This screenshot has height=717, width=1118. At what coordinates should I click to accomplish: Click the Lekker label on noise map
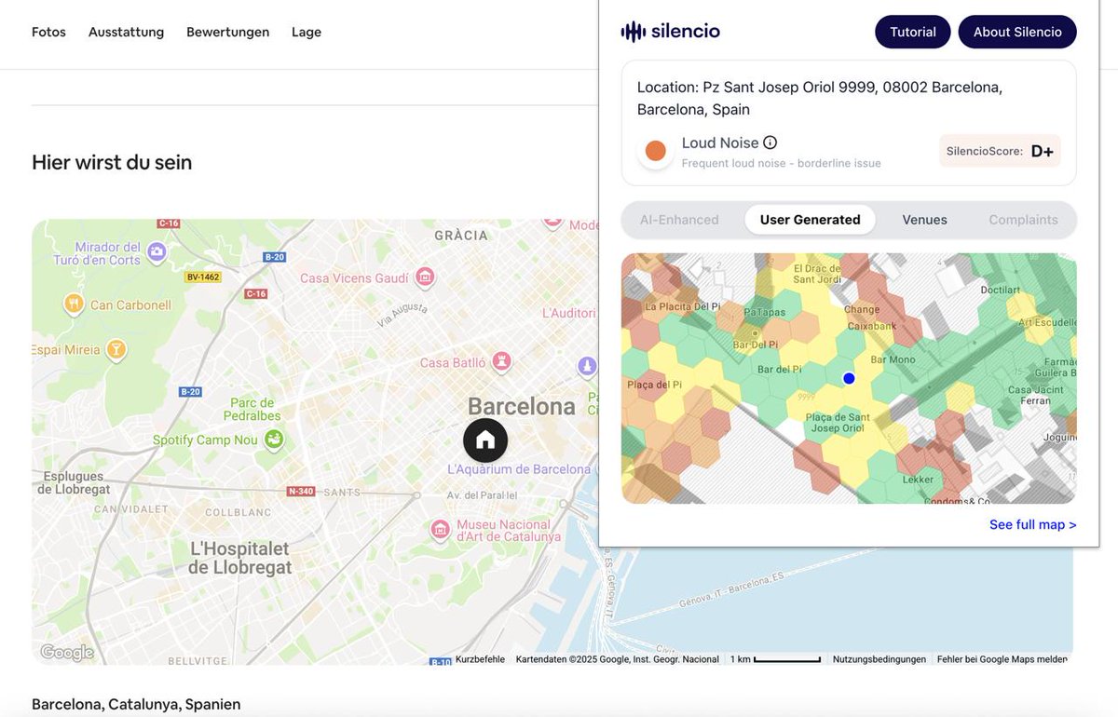pos(918,480)
